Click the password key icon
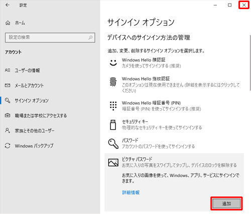The image size is (251, 214). click(x=113, y=144)
